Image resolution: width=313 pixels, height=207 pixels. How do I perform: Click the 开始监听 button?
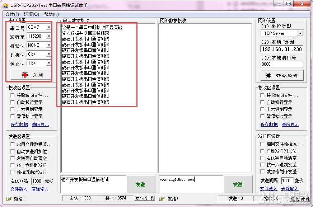(282, 75)
